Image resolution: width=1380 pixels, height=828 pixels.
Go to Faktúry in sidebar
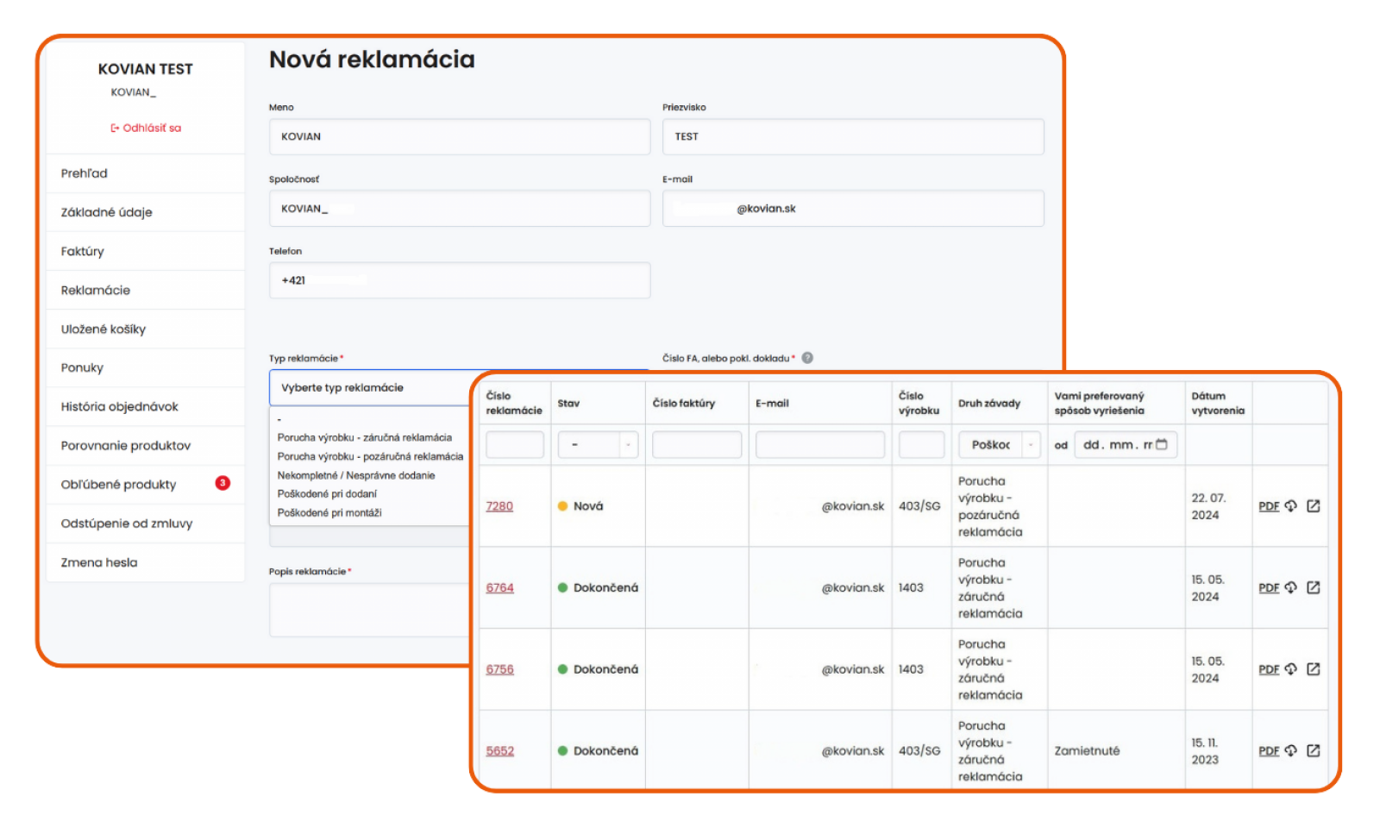pos(82,251)
